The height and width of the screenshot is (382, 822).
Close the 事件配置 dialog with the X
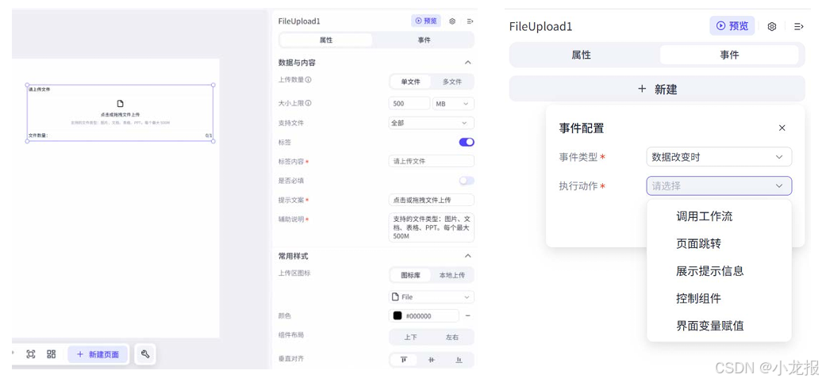pyautogui.click(x=782, y=128)
